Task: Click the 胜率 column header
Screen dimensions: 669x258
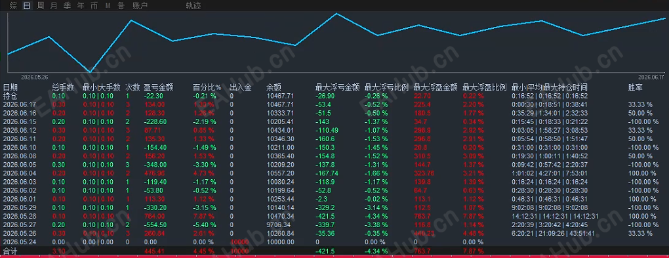Action: (636, 87)
